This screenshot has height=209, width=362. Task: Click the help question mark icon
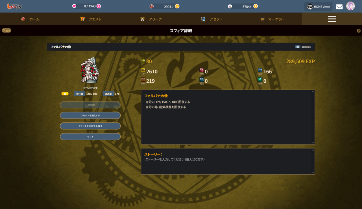click(x=359, y=31)
